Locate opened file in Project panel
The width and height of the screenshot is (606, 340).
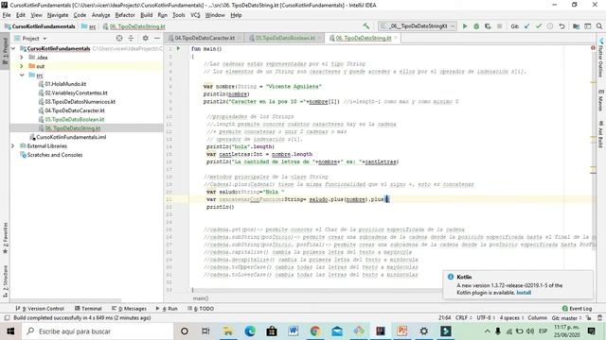pos(119,38)
